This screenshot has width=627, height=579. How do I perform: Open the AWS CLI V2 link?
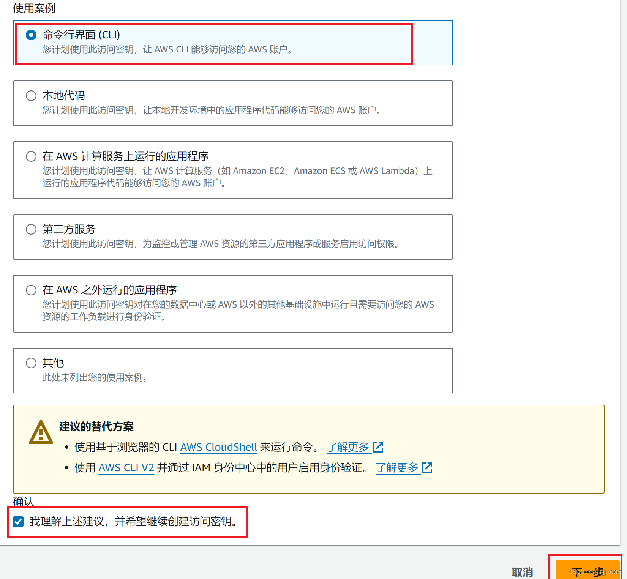coord(126,467)
